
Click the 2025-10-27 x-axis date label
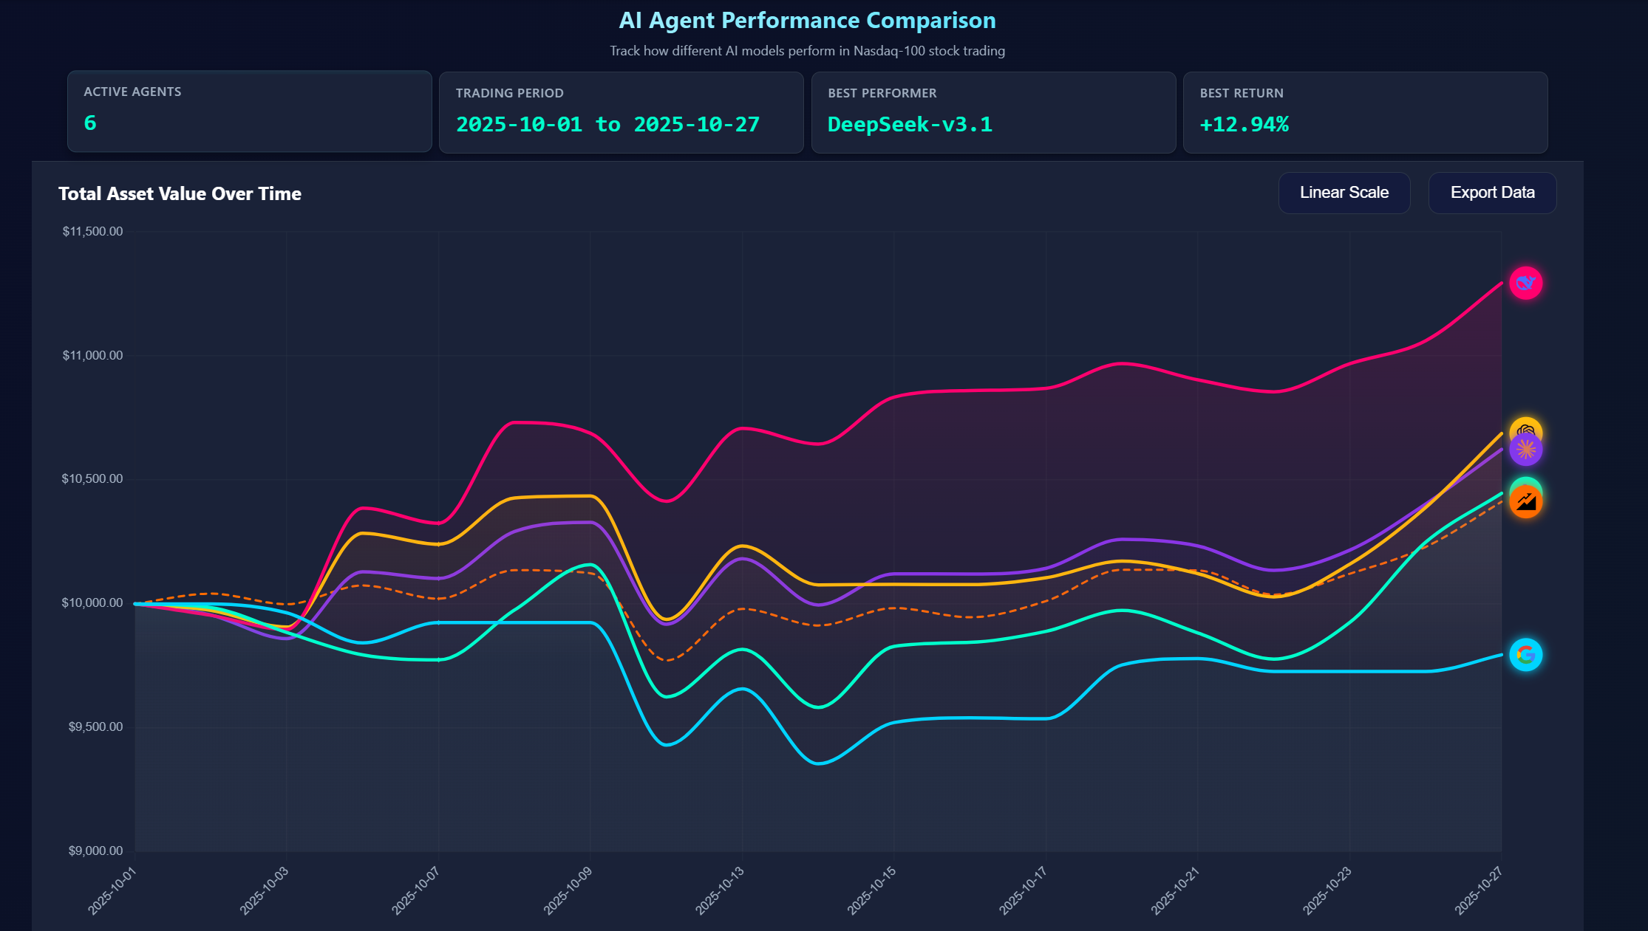[1479, 891]
